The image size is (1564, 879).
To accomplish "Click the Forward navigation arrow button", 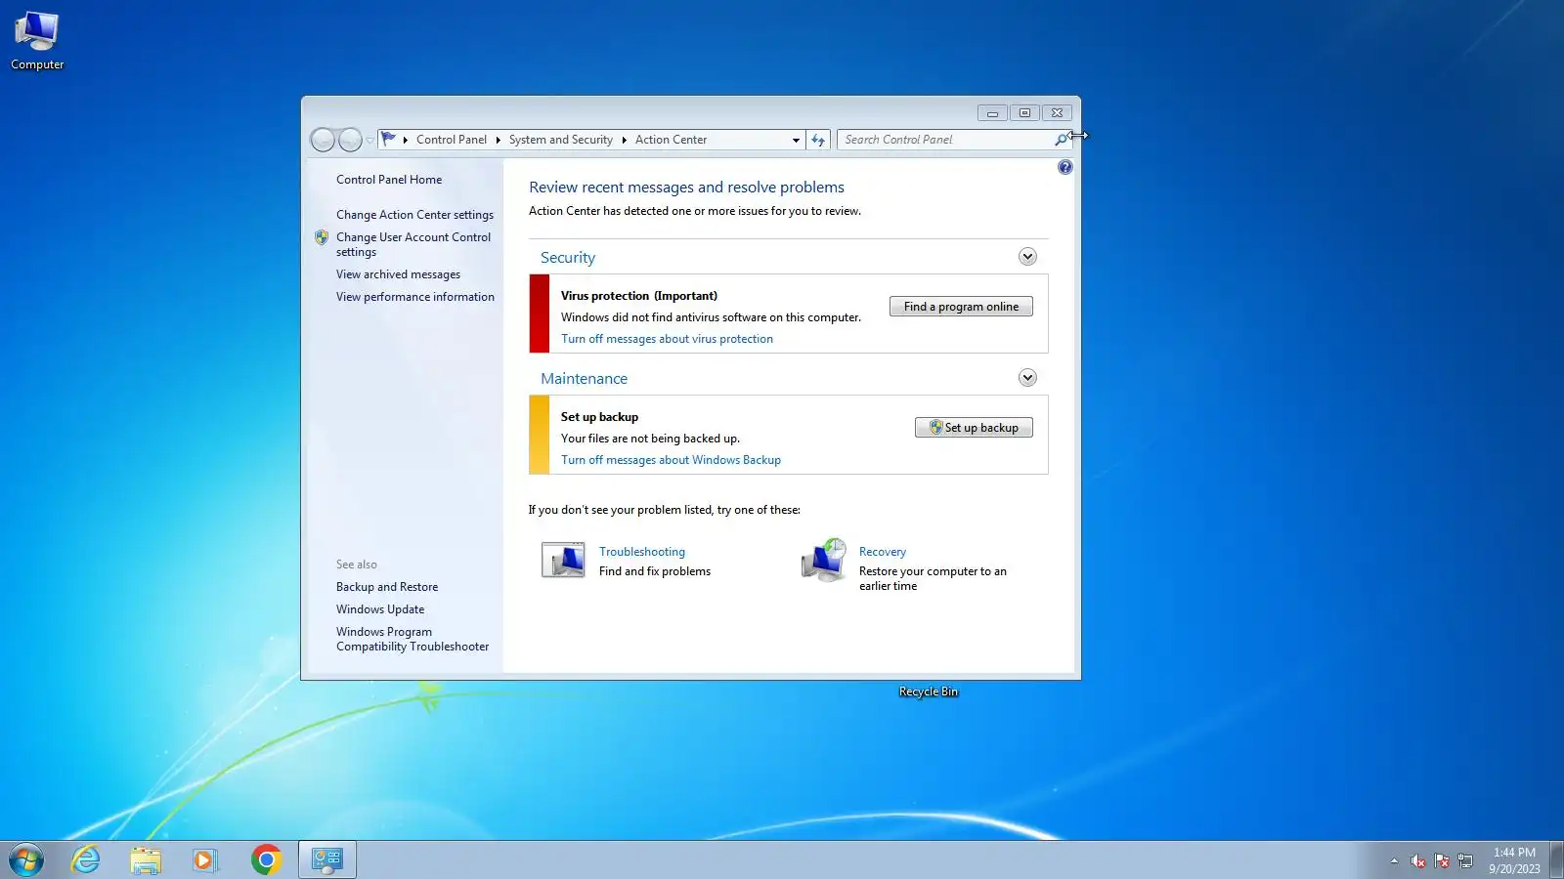I will point(350,140).
